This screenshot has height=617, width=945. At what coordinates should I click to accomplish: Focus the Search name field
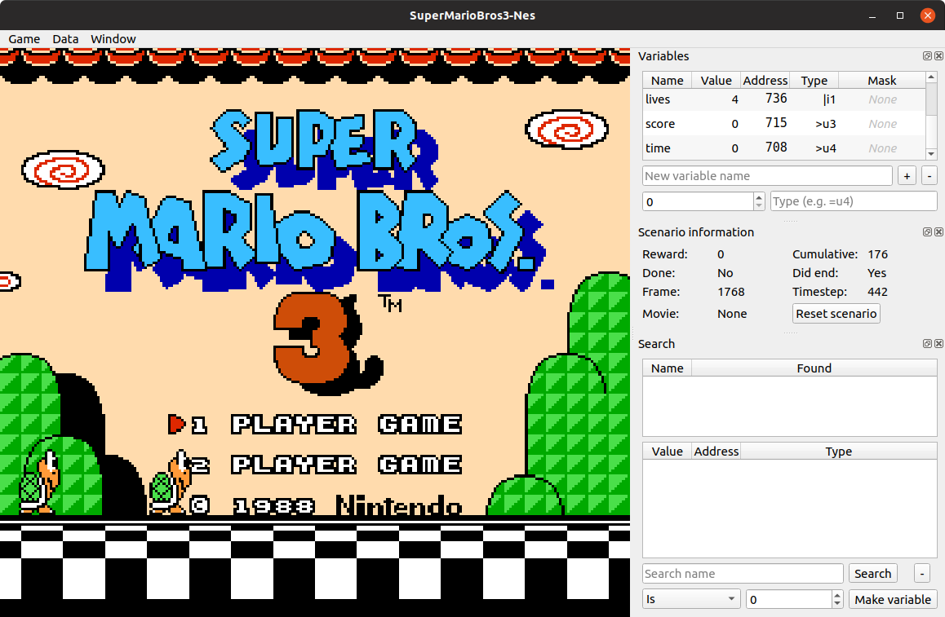(x=743, y=574)
